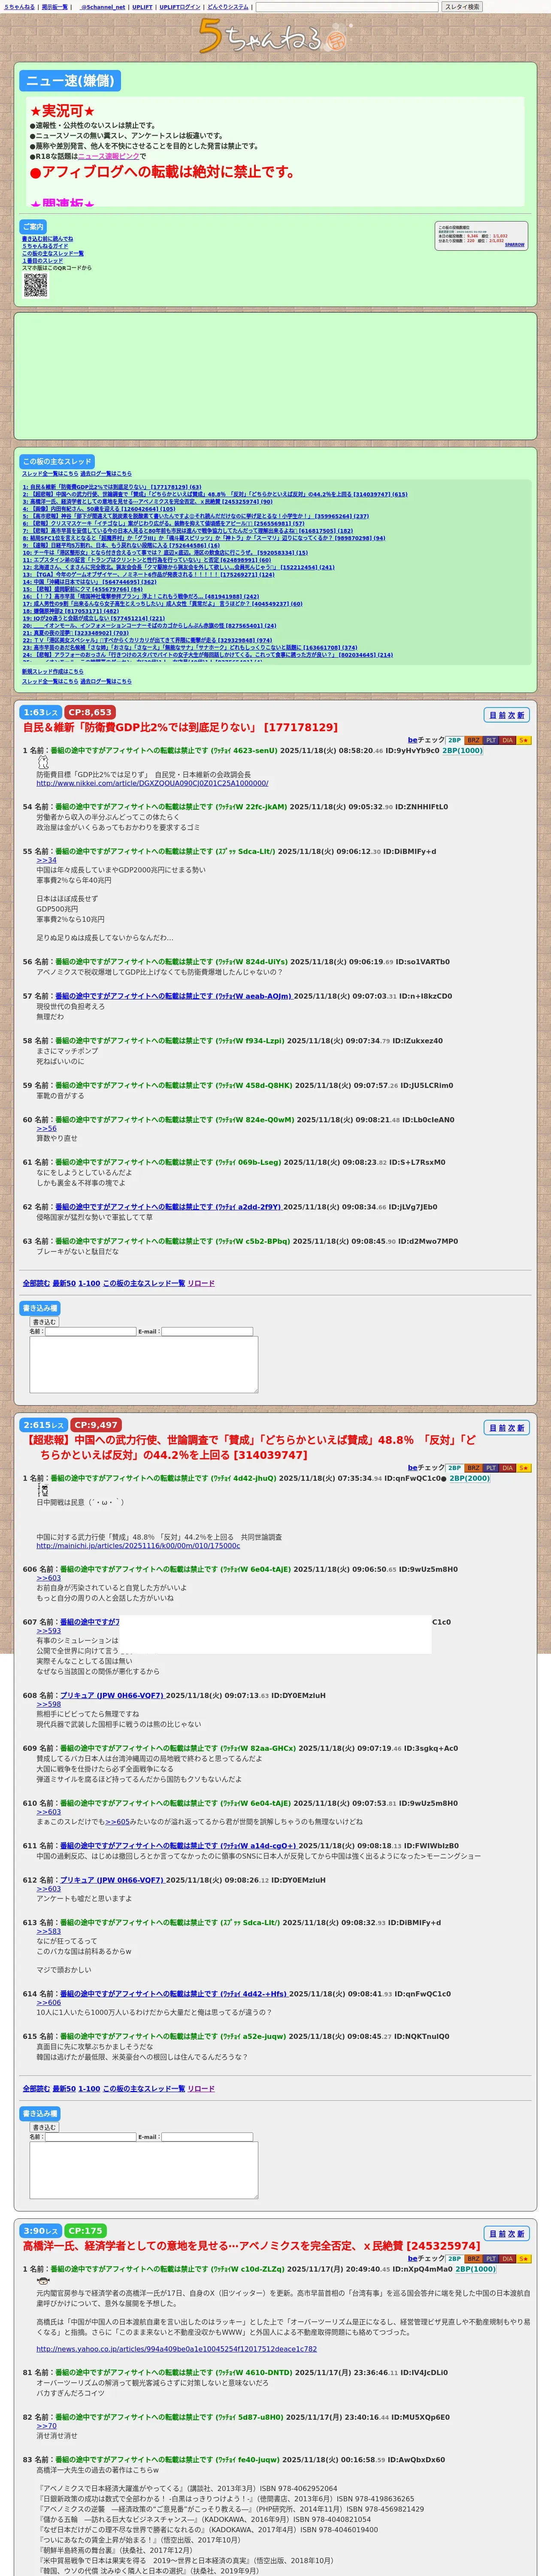This screenshot has width=551, height=2576.
Task: Open the news.yahoo.co.jp article link
Action: [x=177, y=2349]
